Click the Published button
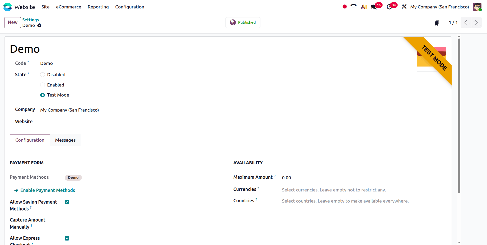 [x=243, y=22]
